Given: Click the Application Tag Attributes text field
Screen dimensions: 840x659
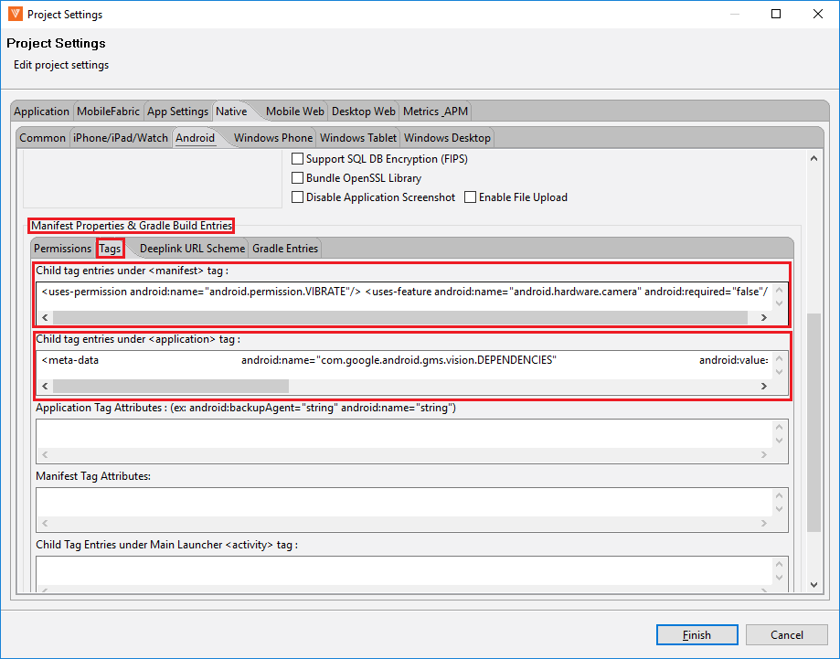Looking at the screenshot, I should (x=402, y=433).
